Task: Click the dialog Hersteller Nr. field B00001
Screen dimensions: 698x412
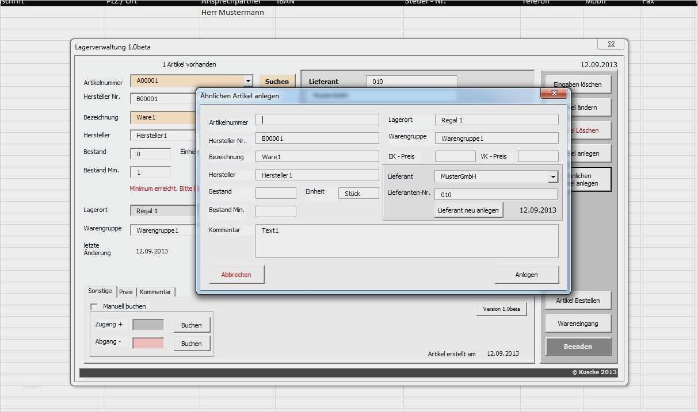Action: (x=317, y=138)
